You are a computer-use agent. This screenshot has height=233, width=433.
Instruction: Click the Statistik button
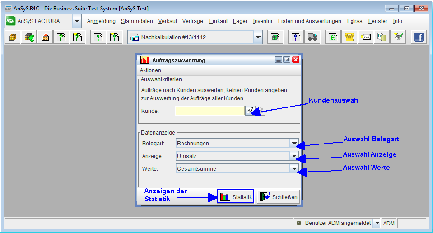tap(235, 197)
